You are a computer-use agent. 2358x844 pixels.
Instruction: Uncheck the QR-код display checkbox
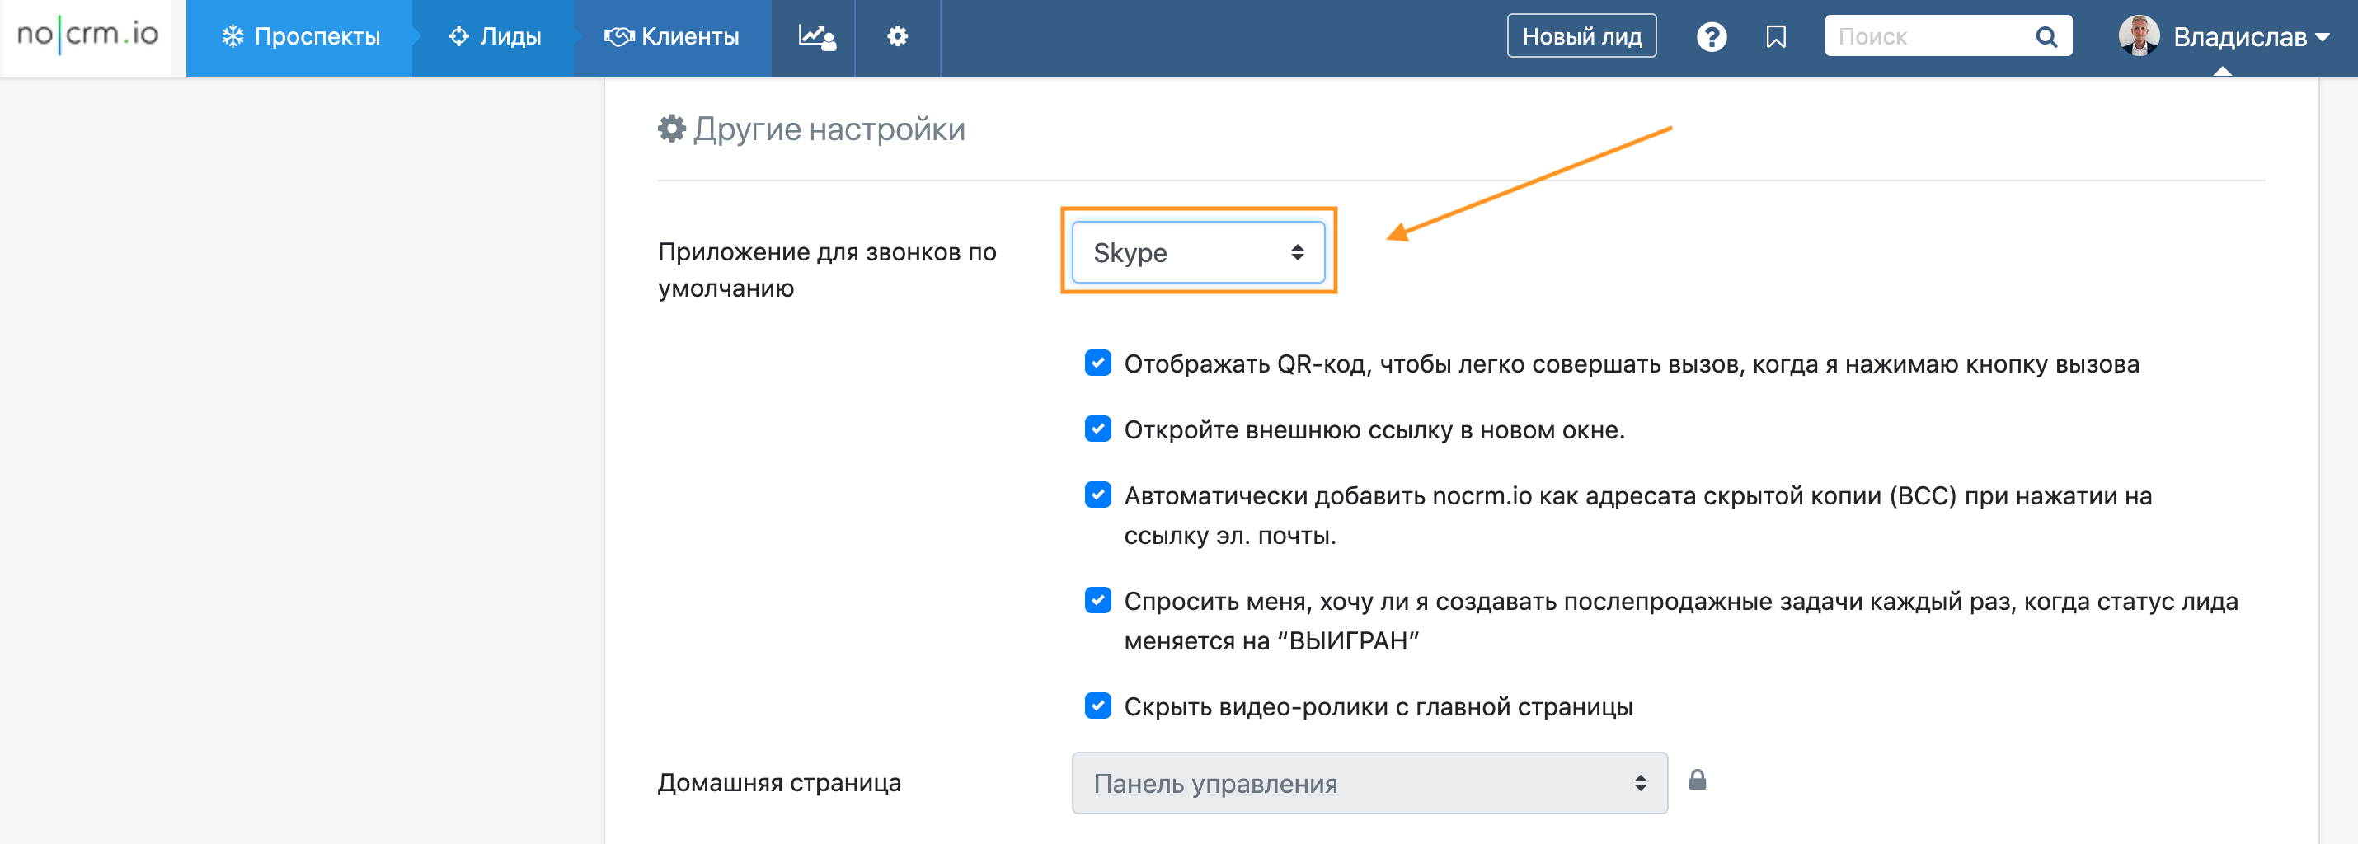(x=1097, y=363)
